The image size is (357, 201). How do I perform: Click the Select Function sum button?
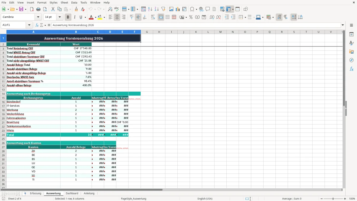coord(42,25)
